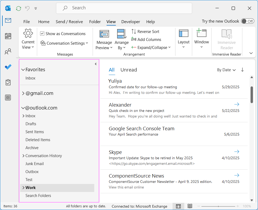Switch to Reading view in status bar
258x210 pixels.
click(190, 206)
